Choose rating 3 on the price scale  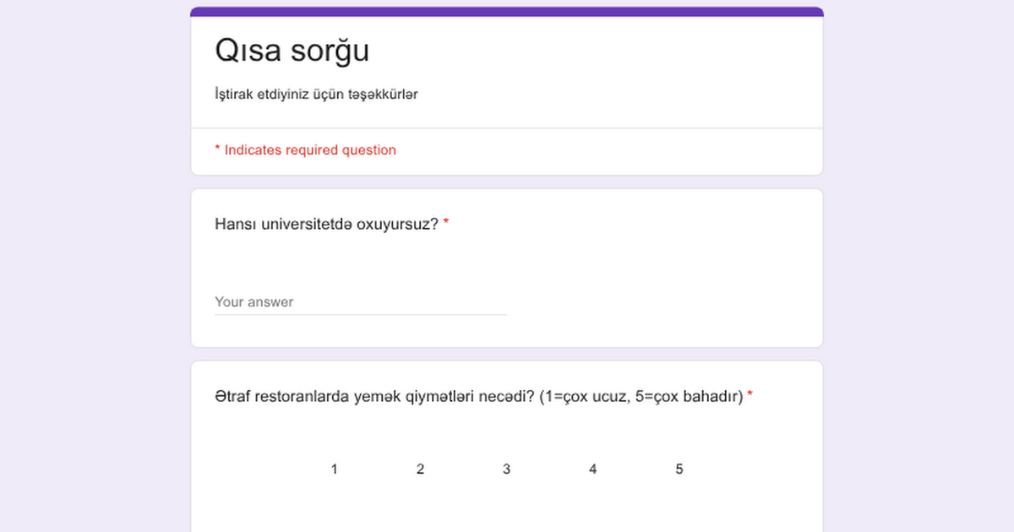(x=507, y=470)
